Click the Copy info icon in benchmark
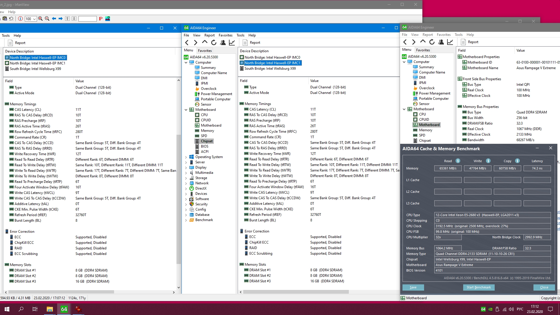 point(517,161)
